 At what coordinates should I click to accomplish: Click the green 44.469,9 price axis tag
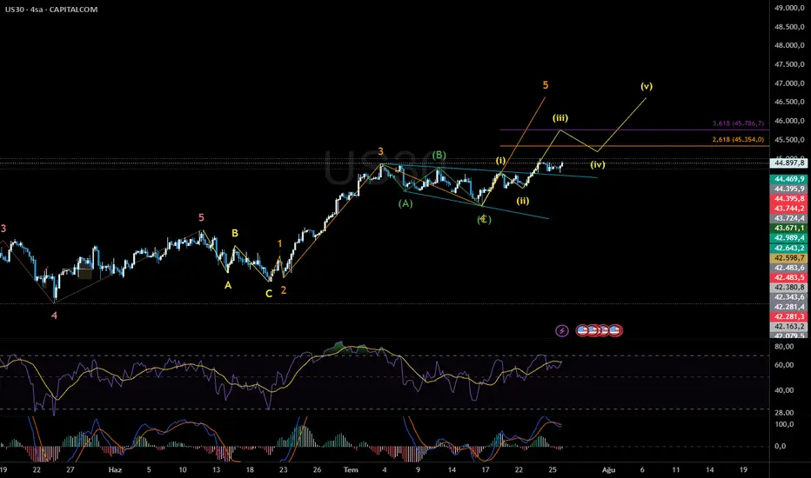point(788,179)
